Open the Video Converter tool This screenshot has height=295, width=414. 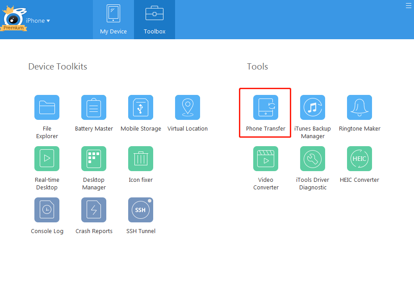pyautogui.click(x=265, y=159)
